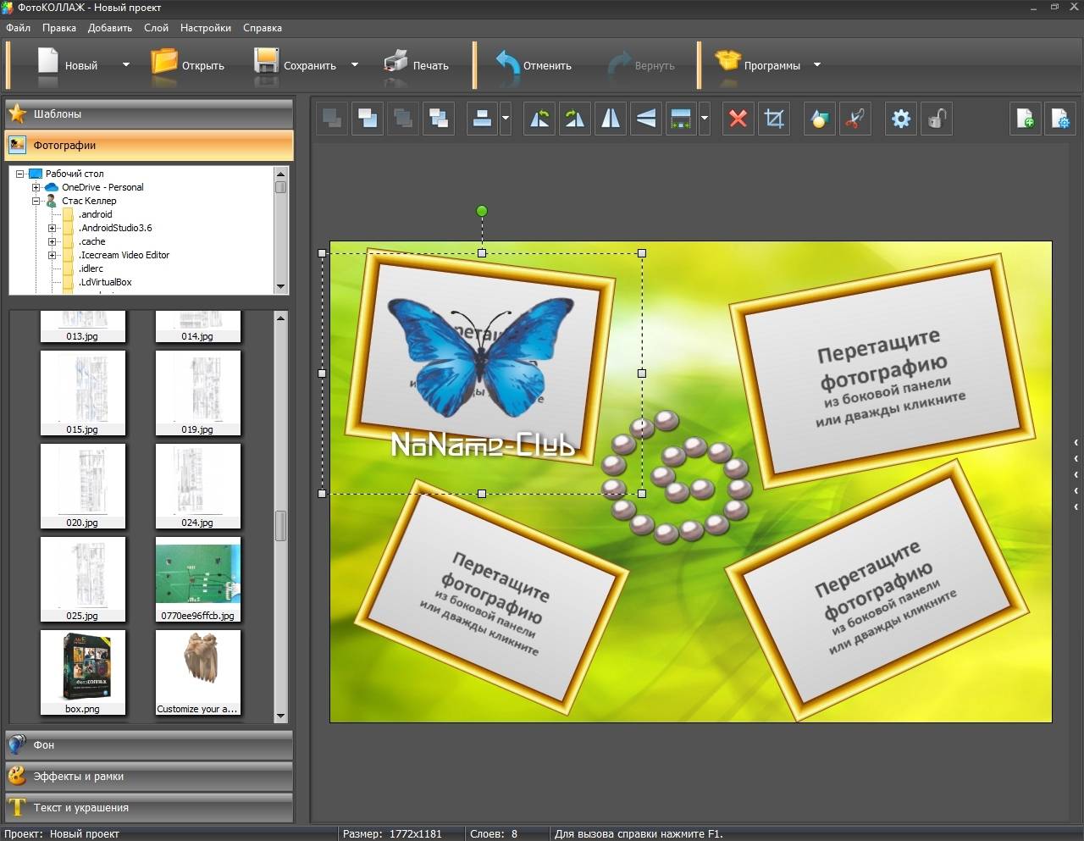The height and width of the screenshot is (841, 1084).
Task: Open the Добавить menu
Action: click(x=110, y=28)
